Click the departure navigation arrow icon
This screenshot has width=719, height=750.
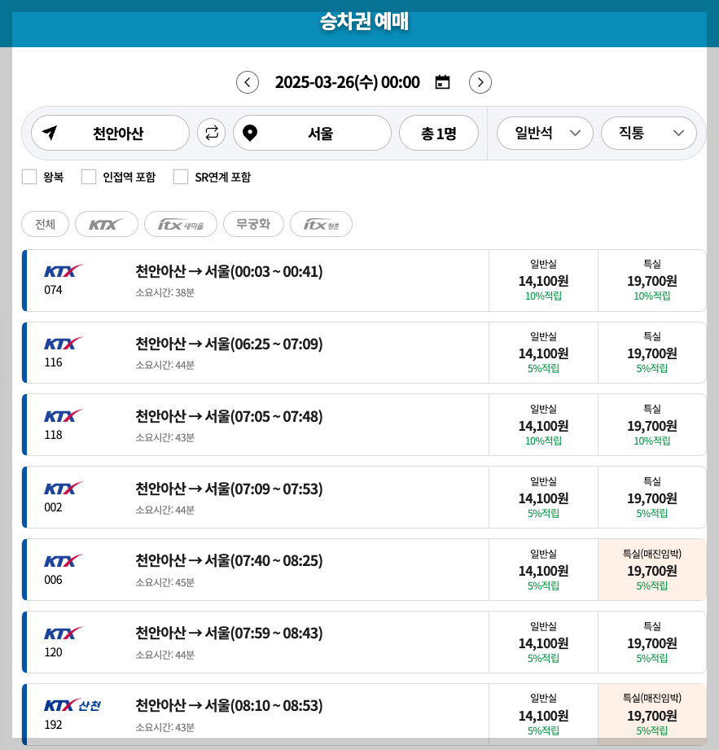point(51,133)
